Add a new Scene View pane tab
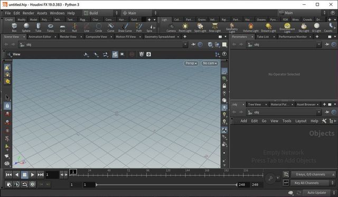The width and height of the screenshot is (338, 197). (x=185, y=36)
